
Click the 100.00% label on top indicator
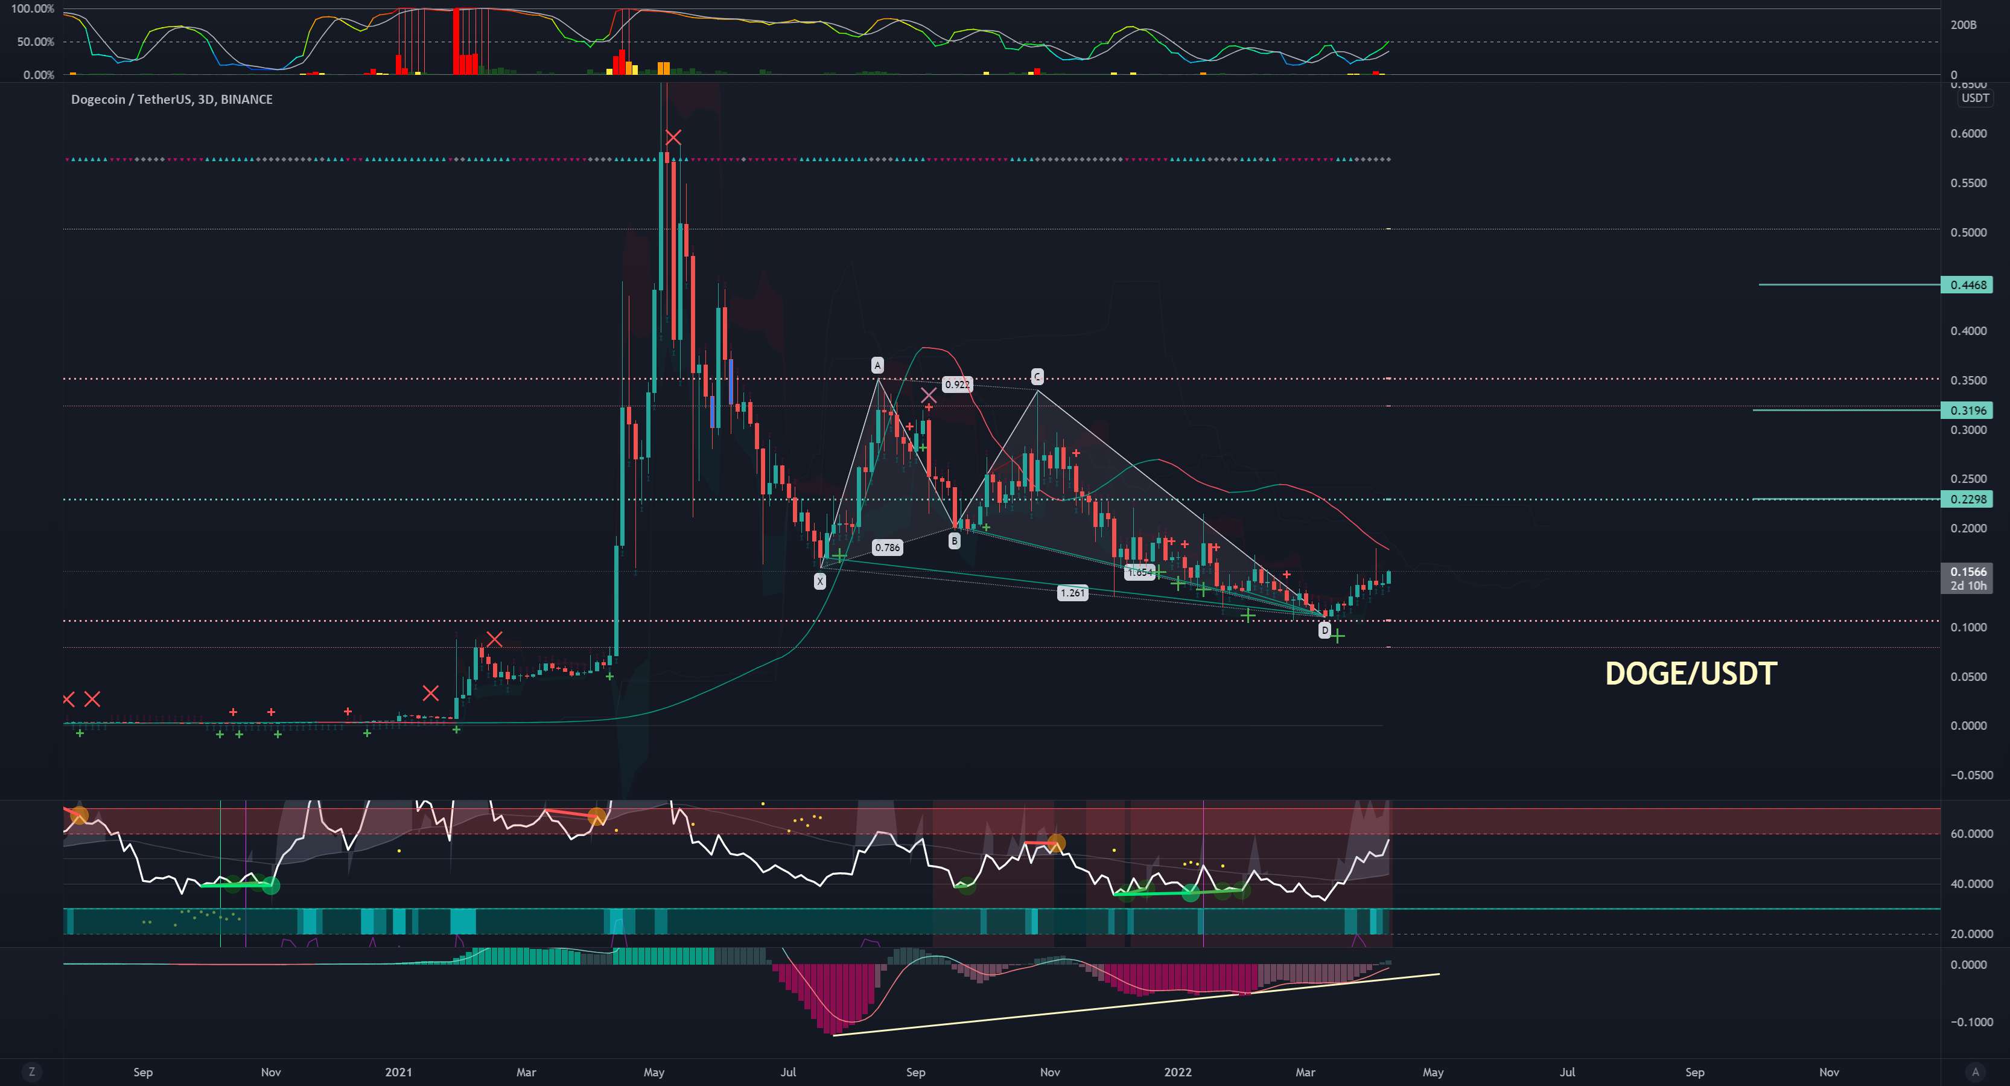coord(33,8)
